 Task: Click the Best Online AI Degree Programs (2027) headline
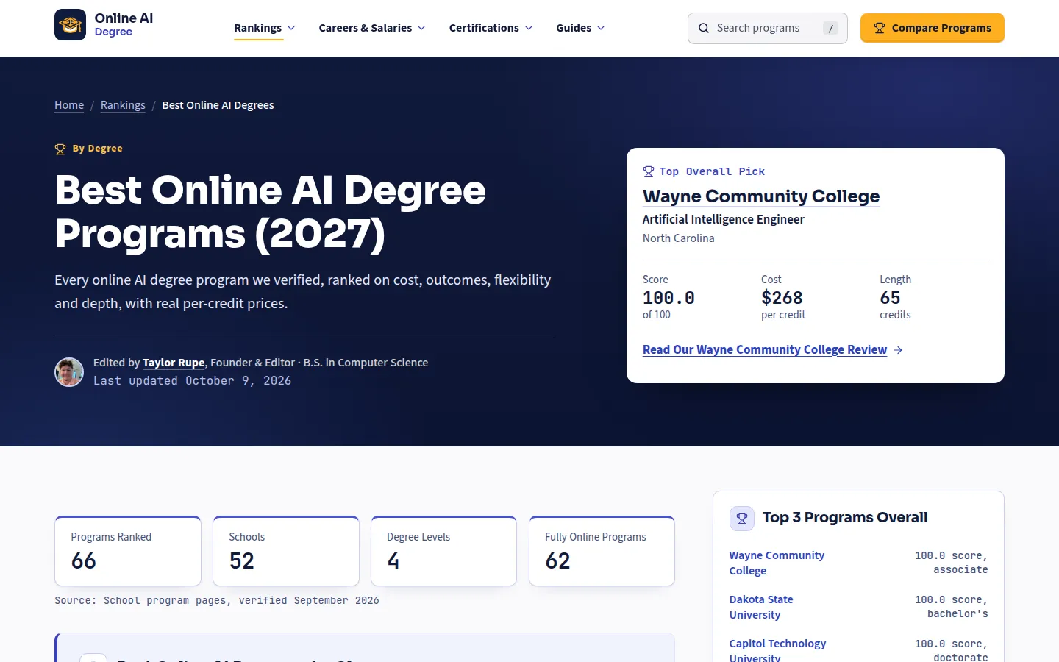[x=271, y=212]
